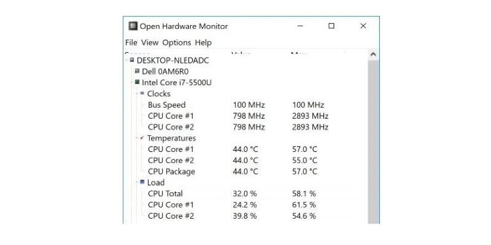
Task: Click the Clocks category icon
Action: coord(142,93)
